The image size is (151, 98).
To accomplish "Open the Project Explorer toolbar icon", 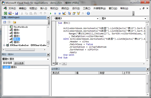I will pyautogui.click(x=69, y=13).
